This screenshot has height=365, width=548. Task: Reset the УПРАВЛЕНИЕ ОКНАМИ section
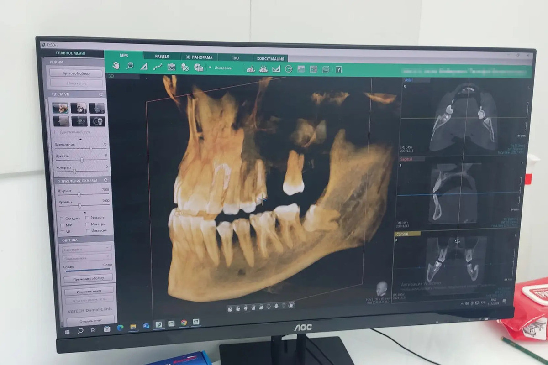[105, 180]
